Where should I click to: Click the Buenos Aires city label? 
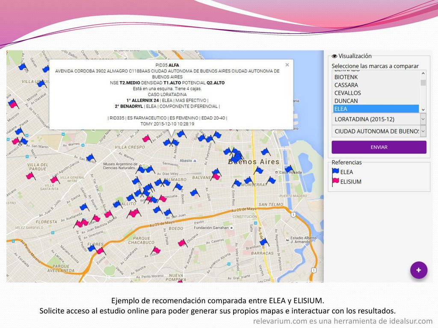(254, 161)
